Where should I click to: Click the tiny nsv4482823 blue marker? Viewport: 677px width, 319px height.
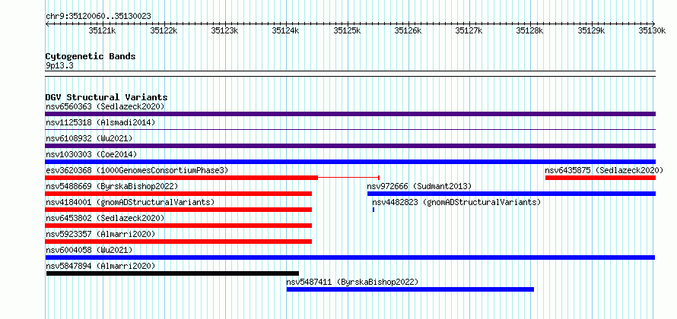(x=373, y=210)
